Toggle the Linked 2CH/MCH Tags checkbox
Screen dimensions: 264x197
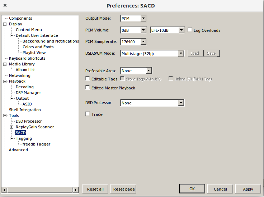(171, 79)
